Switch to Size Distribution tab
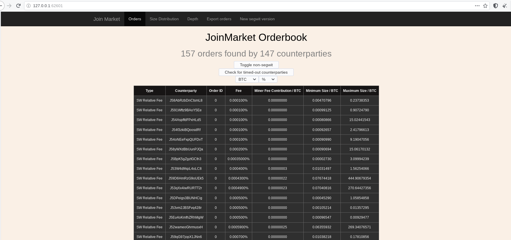This screenshot has height=240, width=511. 164,19
